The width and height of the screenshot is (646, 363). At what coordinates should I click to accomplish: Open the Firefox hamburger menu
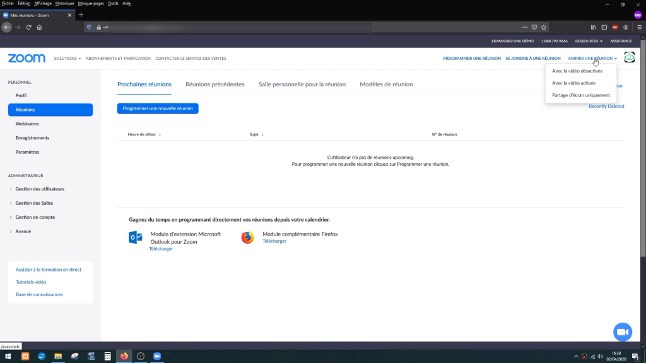point(640,27)
